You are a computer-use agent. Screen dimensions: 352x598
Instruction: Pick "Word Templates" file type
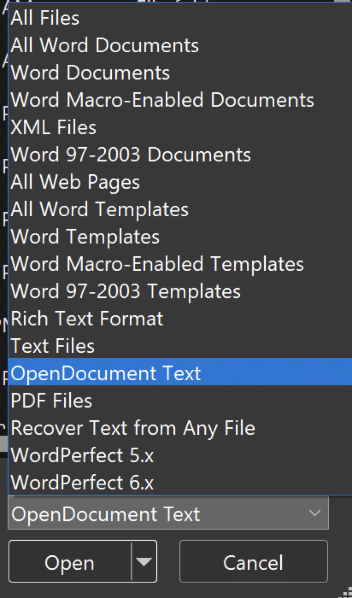pos(85,237)
